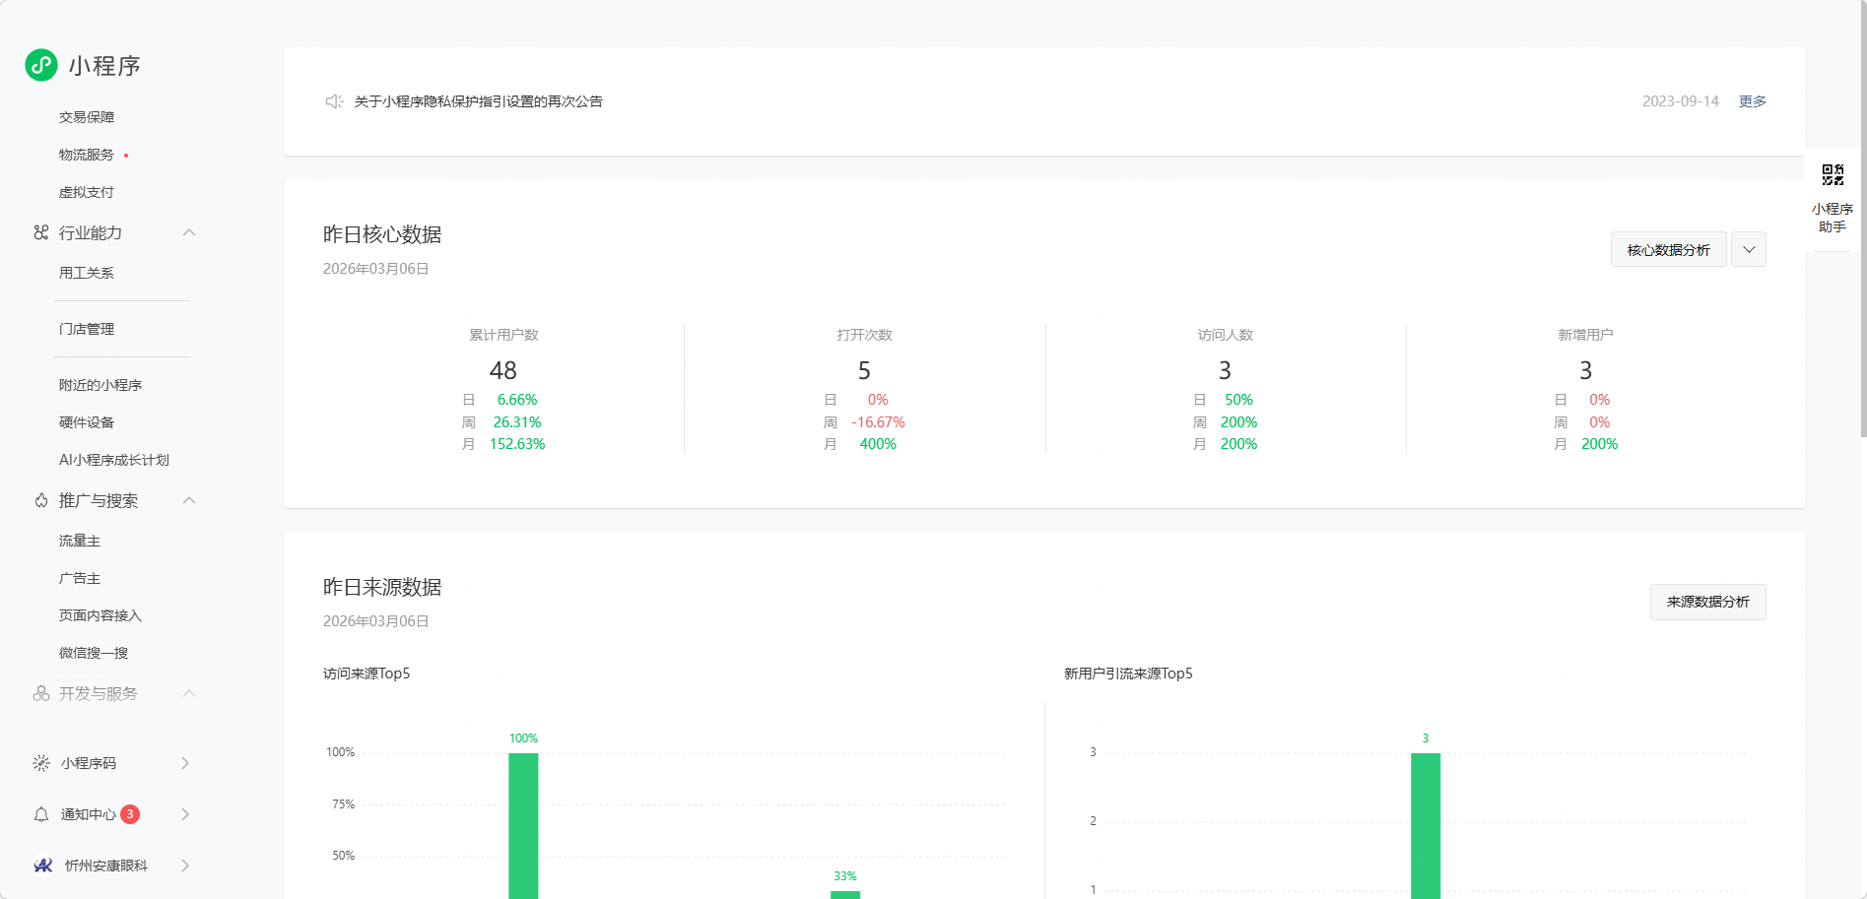1867x899 pixels.
Task: Expand the 忻州安康眼科 account arrow
Action: [x=185, y=866]
